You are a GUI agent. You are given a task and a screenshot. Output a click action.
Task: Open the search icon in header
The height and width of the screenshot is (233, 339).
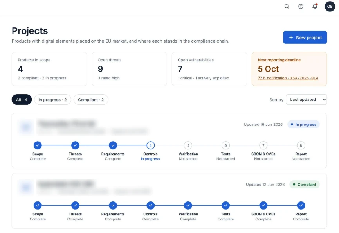287,7
